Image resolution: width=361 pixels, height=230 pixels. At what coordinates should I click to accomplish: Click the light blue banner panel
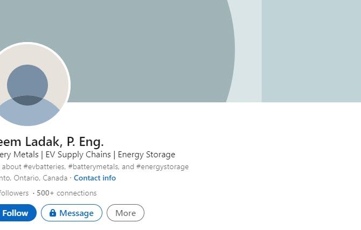click(311, 51)
